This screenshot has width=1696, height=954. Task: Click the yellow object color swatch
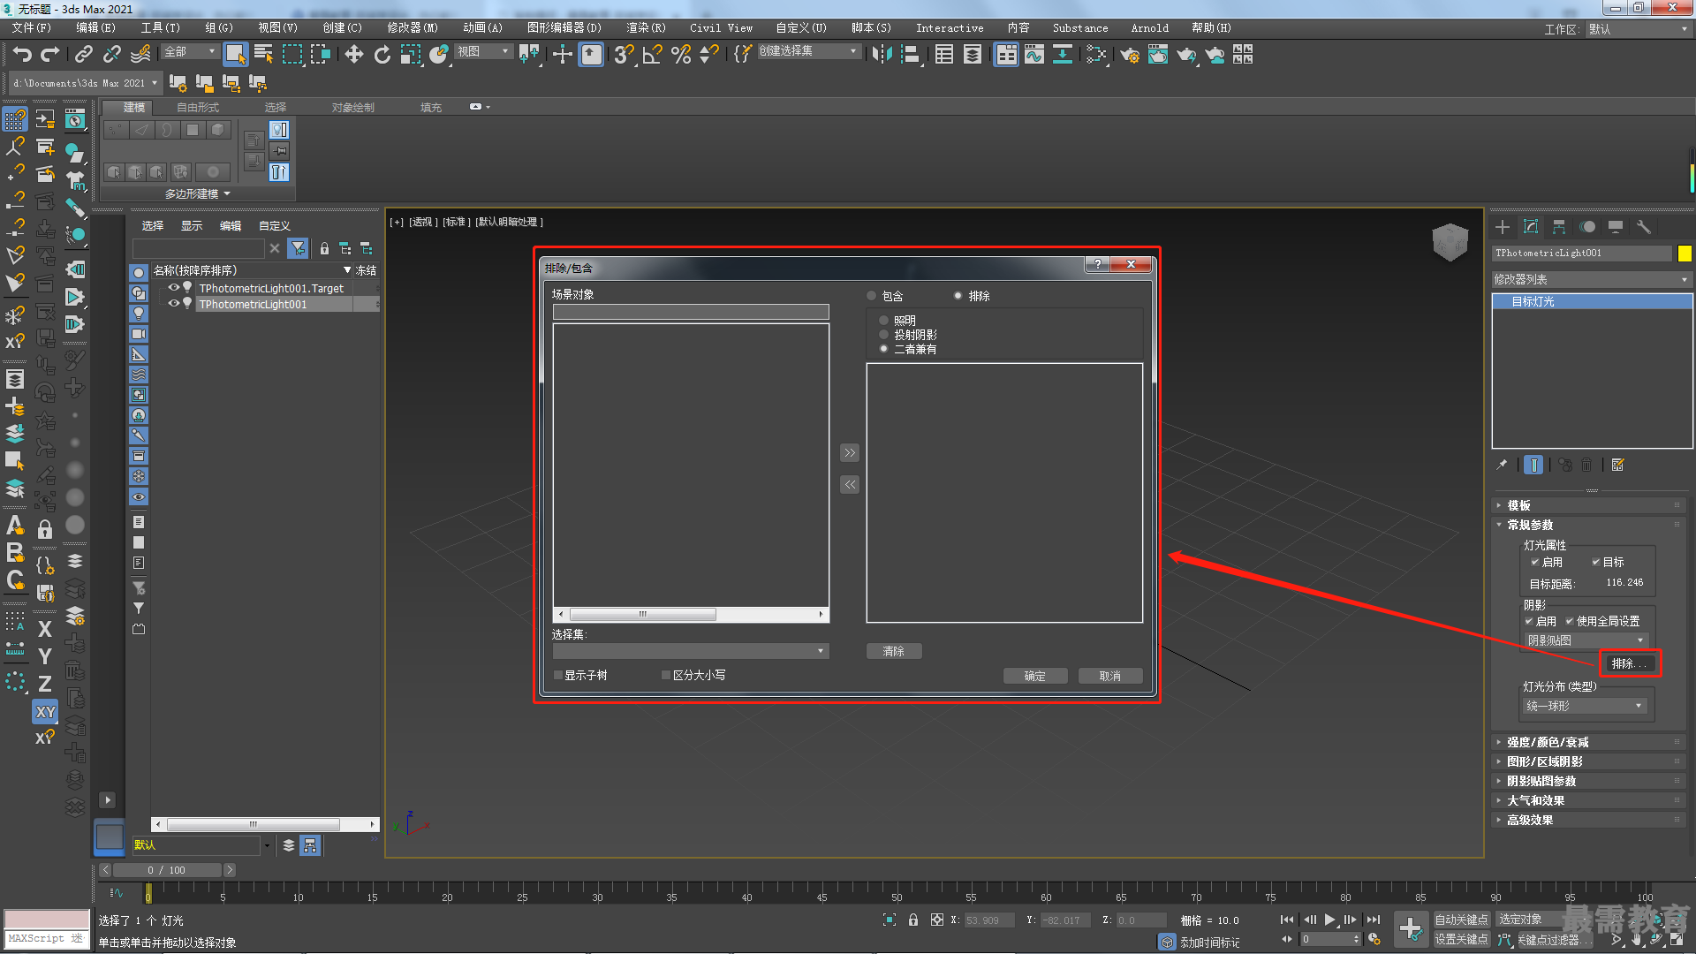1685,254
